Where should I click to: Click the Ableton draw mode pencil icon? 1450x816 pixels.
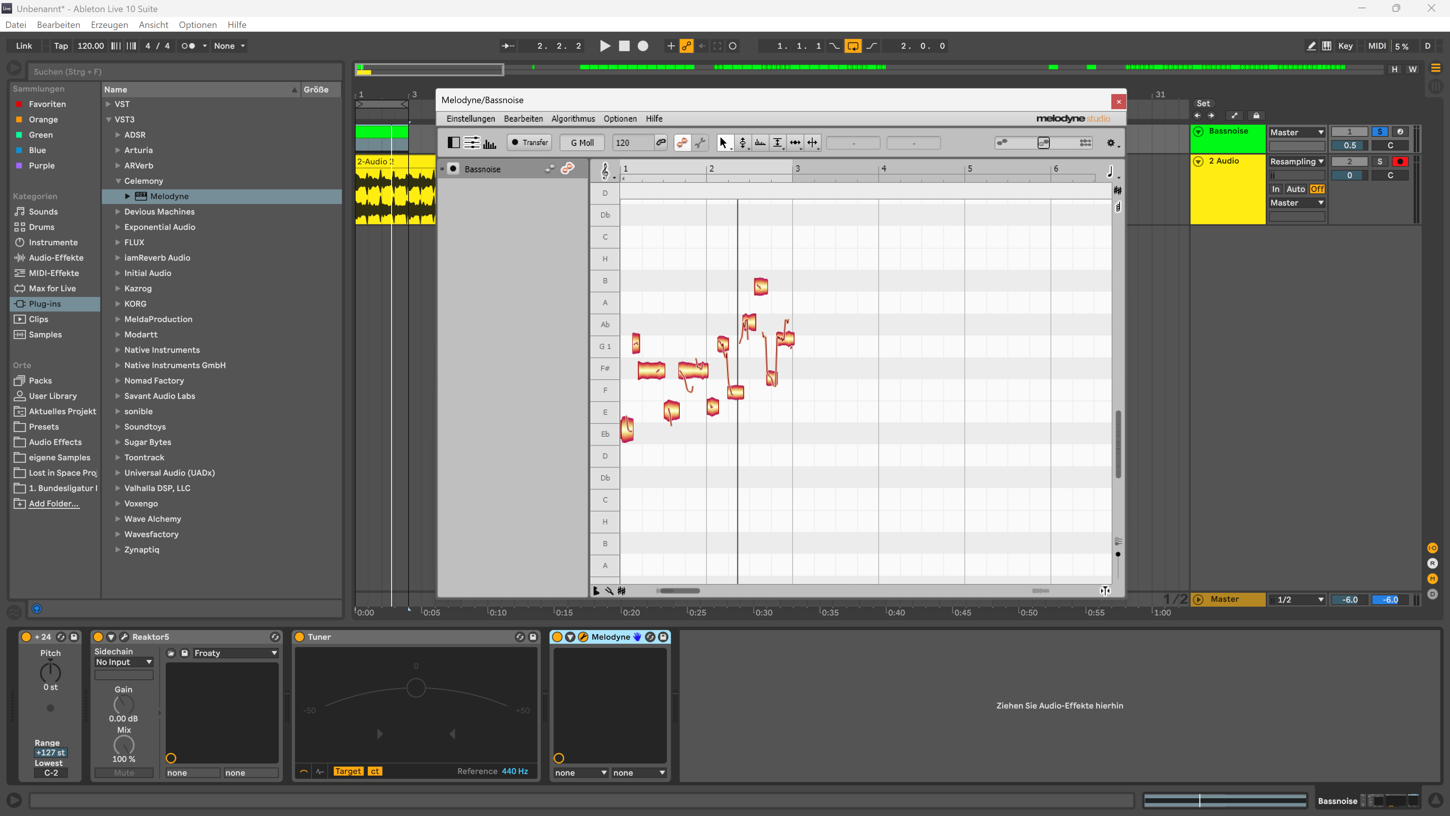[x=1311, y=46]
